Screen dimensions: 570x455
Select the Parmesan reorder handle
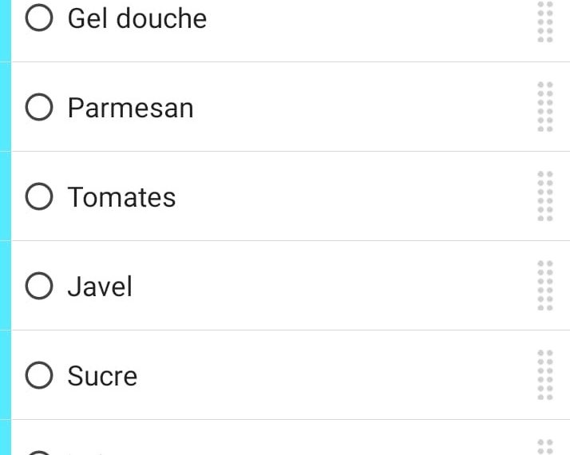click(545, 107)
